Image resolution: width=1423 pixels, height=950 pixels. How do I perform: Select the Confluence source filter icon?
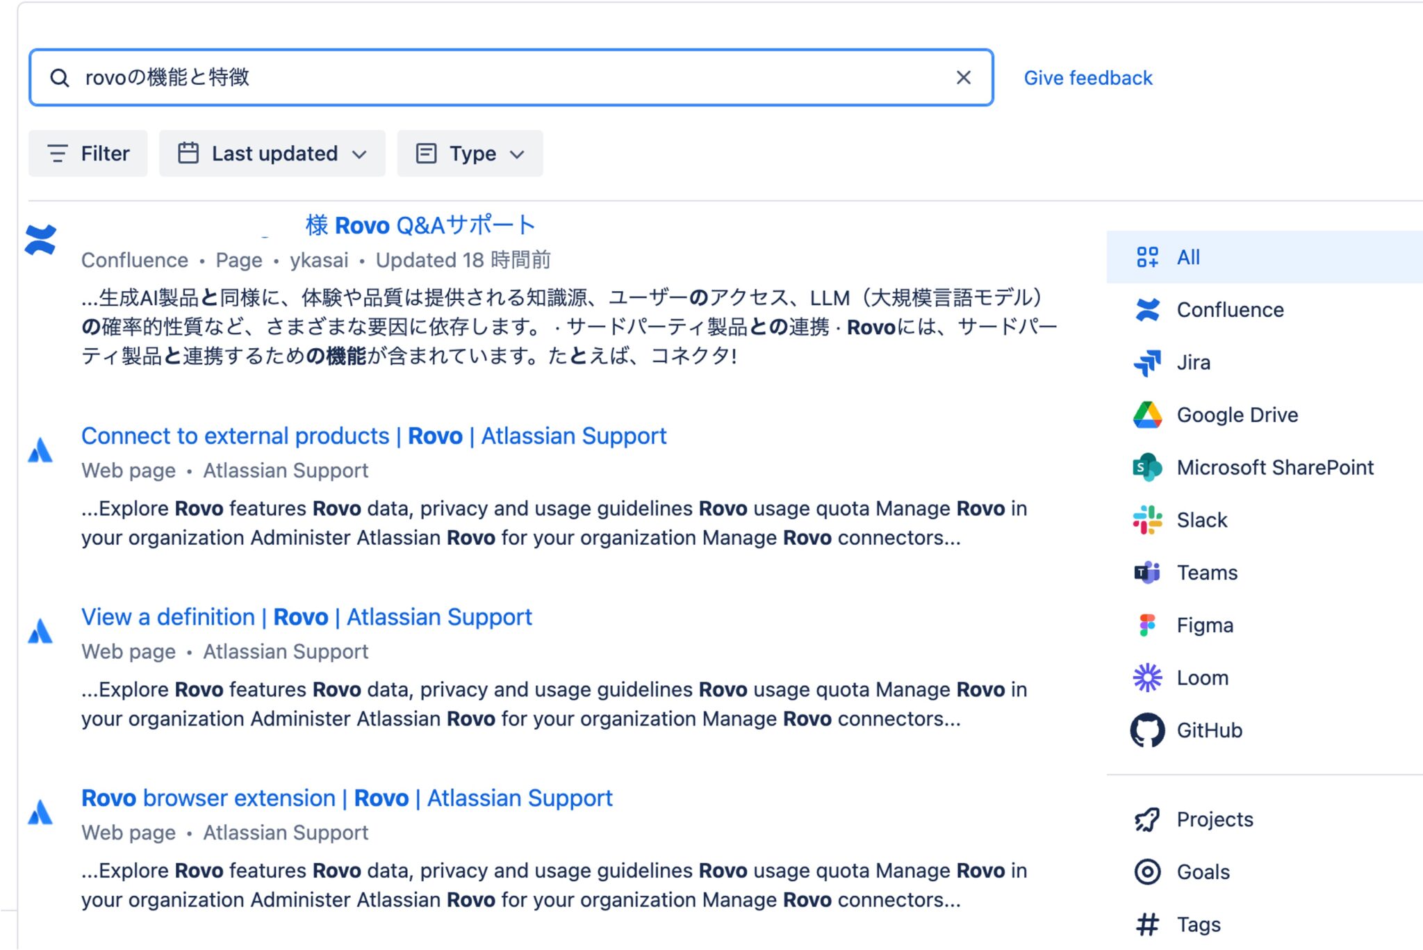pos(1148,309)
